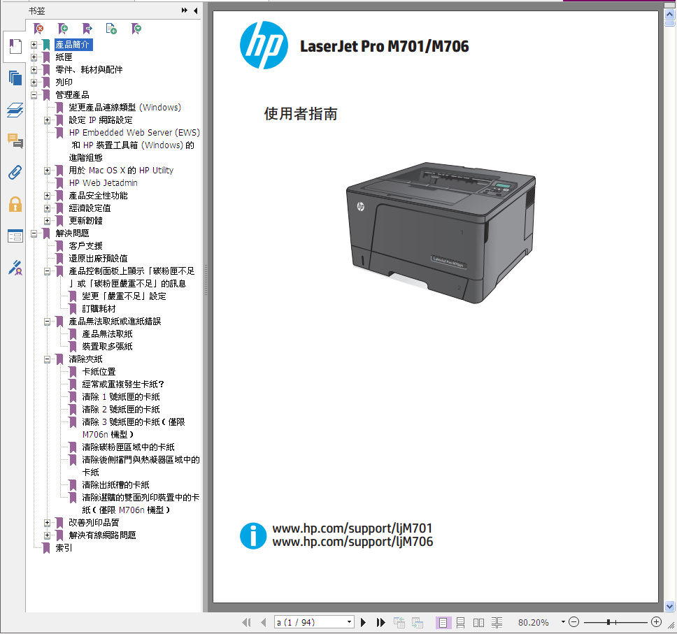Expand the 產品簡介 bookmark
This screenshot has width=677, height=634.
pyautogui.click(x=34, y=45)
